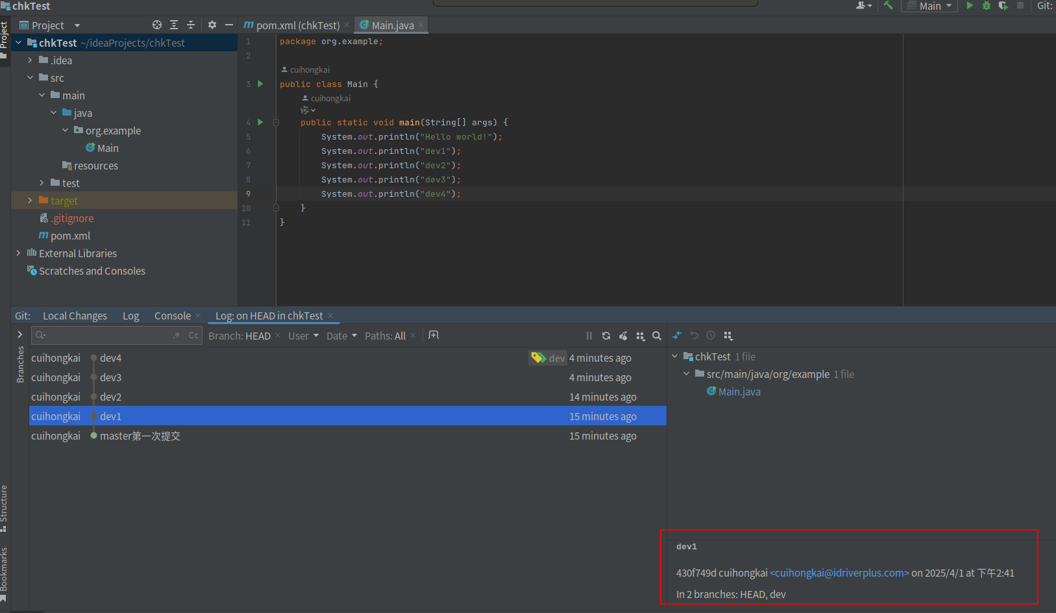This screenshot has height=613, width=1056.
Task: Expand the test folder
Action: tap(42, 182)
